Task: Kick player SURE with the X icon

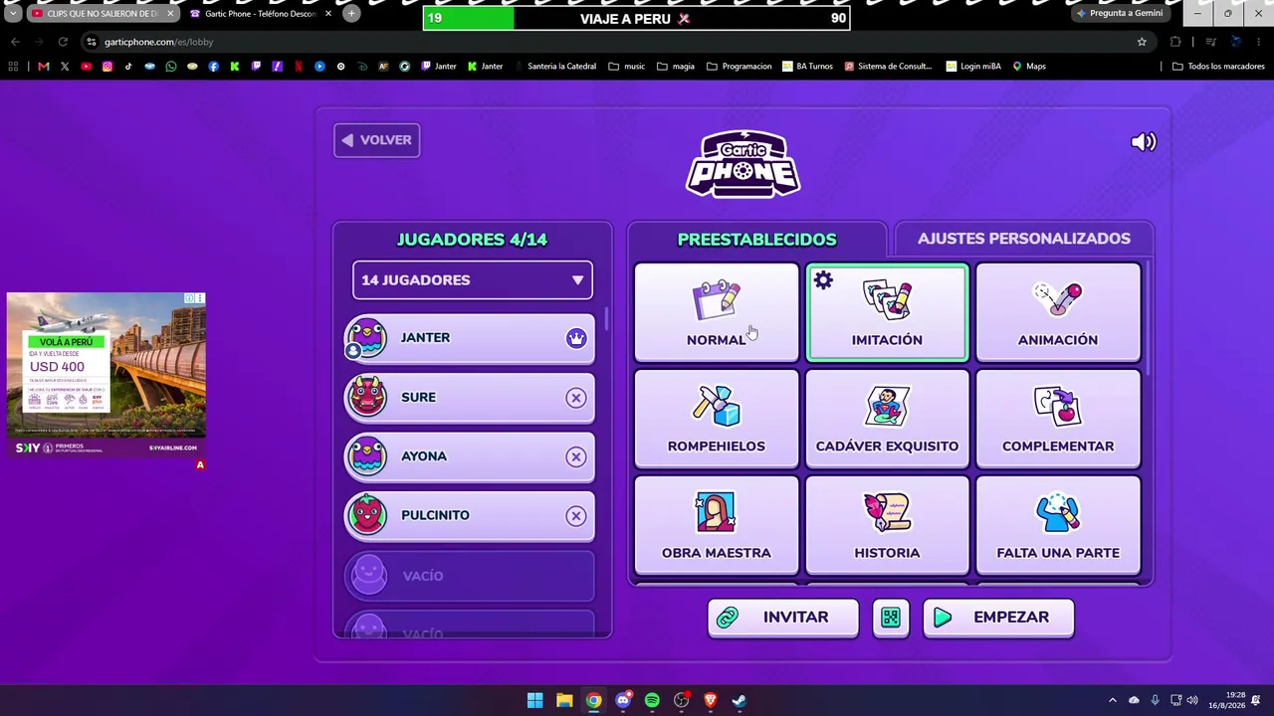Action: (576, 398)
